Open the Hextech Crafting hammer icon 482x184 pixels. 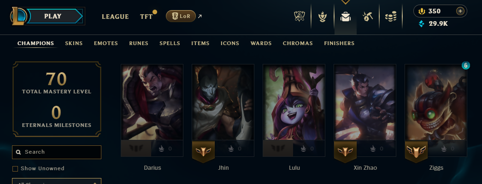pyautogui.click(x=368, y=17)
